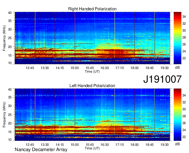Click the 17:15 time tick on the Right Handed plot
The width and height of the screenshot is (189, 153).
[120, 68]
